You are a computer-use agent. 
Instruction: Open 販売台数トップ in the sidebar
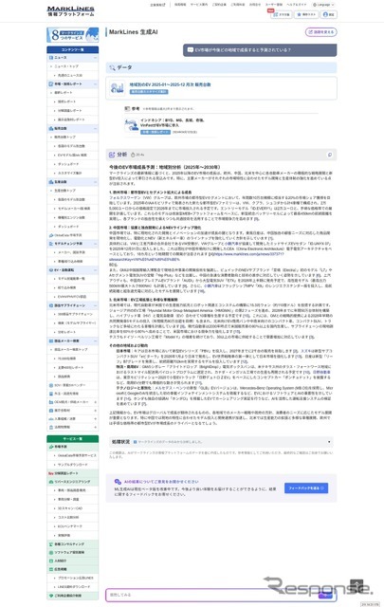point(65,137)
